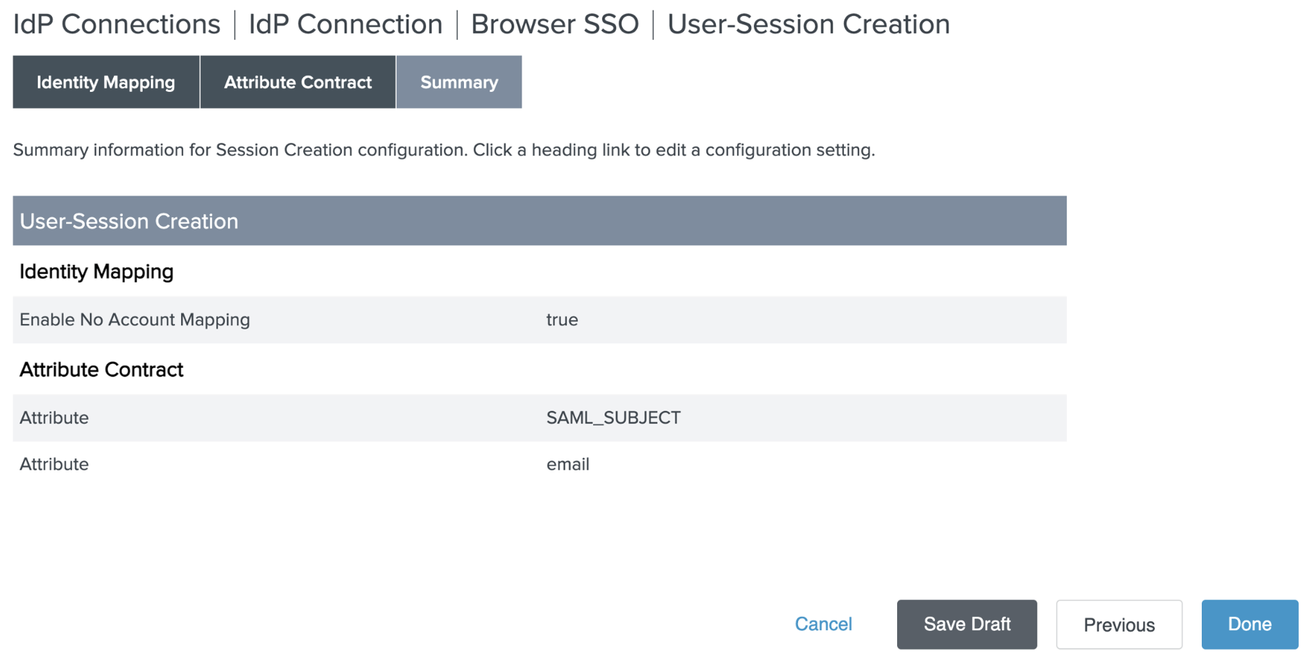This screenshot has height=659, width=1312.
Task: Click Browser SSO in the title breadcrumb
Action: click(555, 25)
